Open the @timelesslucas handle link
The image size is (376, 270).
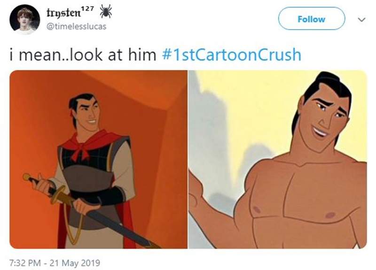(x=76, y=26)
